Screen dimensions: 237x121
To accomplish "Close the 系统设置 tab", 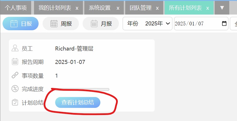I will point(118,8).
